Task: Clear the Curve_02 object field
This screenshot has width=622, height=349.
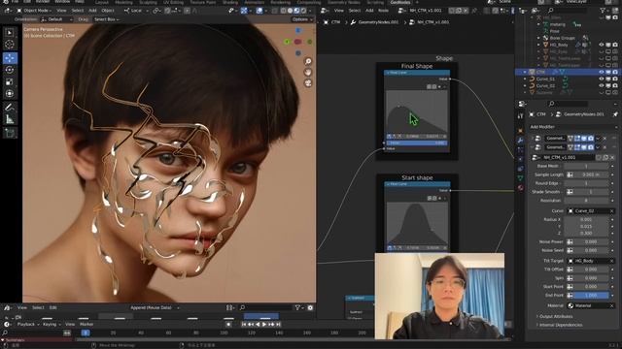Action: coord(611,211)
